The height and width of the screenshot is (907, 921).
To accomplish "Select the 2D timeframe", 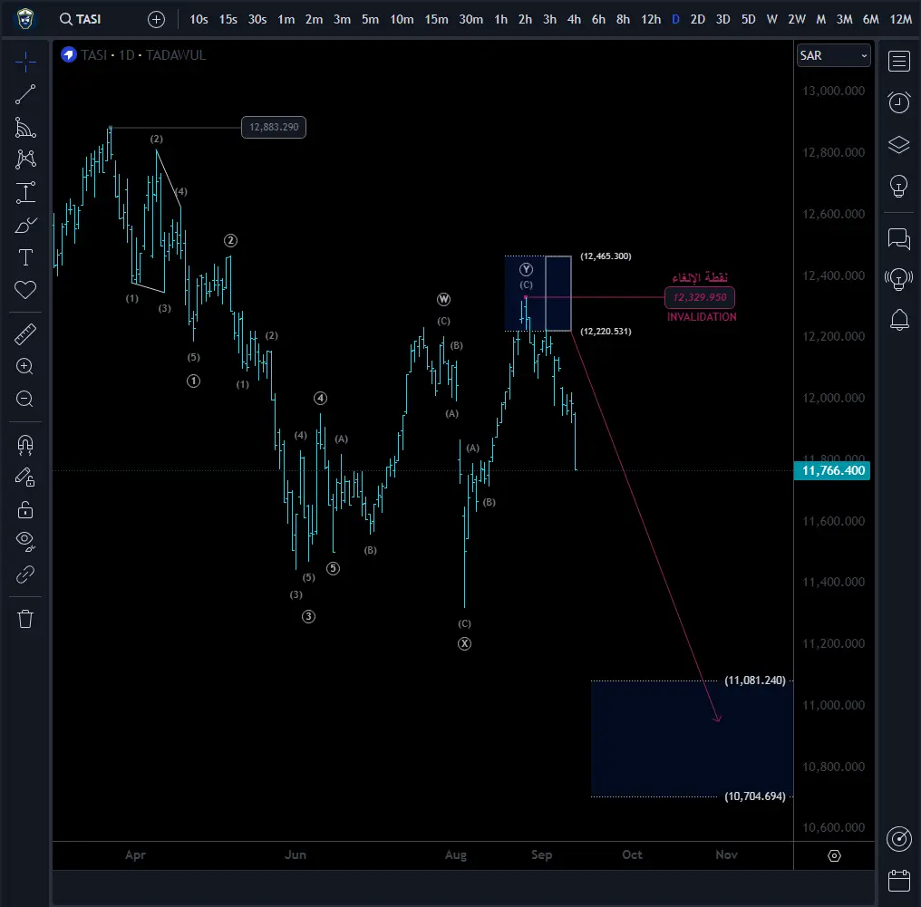I will (698, 19).
